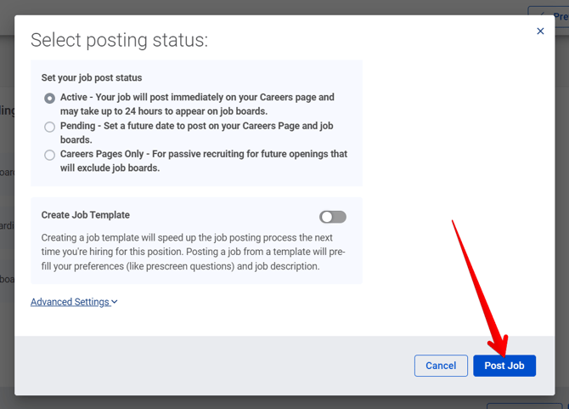
Task: Click the Cancel button
Action: point(441,366)
